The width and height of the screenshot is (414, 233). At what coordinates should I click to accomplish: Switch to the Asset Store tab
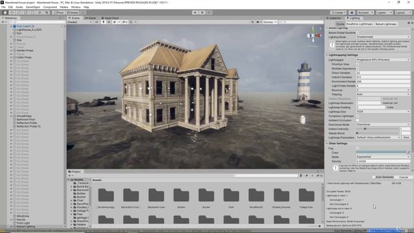click(110, 18)
